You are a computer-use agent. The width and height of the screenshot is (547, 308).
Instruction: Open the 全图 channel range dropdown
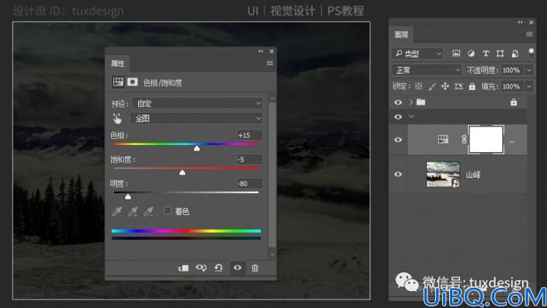[196, 119]
